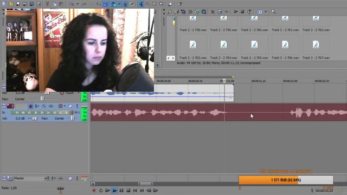
Task: Click the What's This help icon
Action: (179, 4)
